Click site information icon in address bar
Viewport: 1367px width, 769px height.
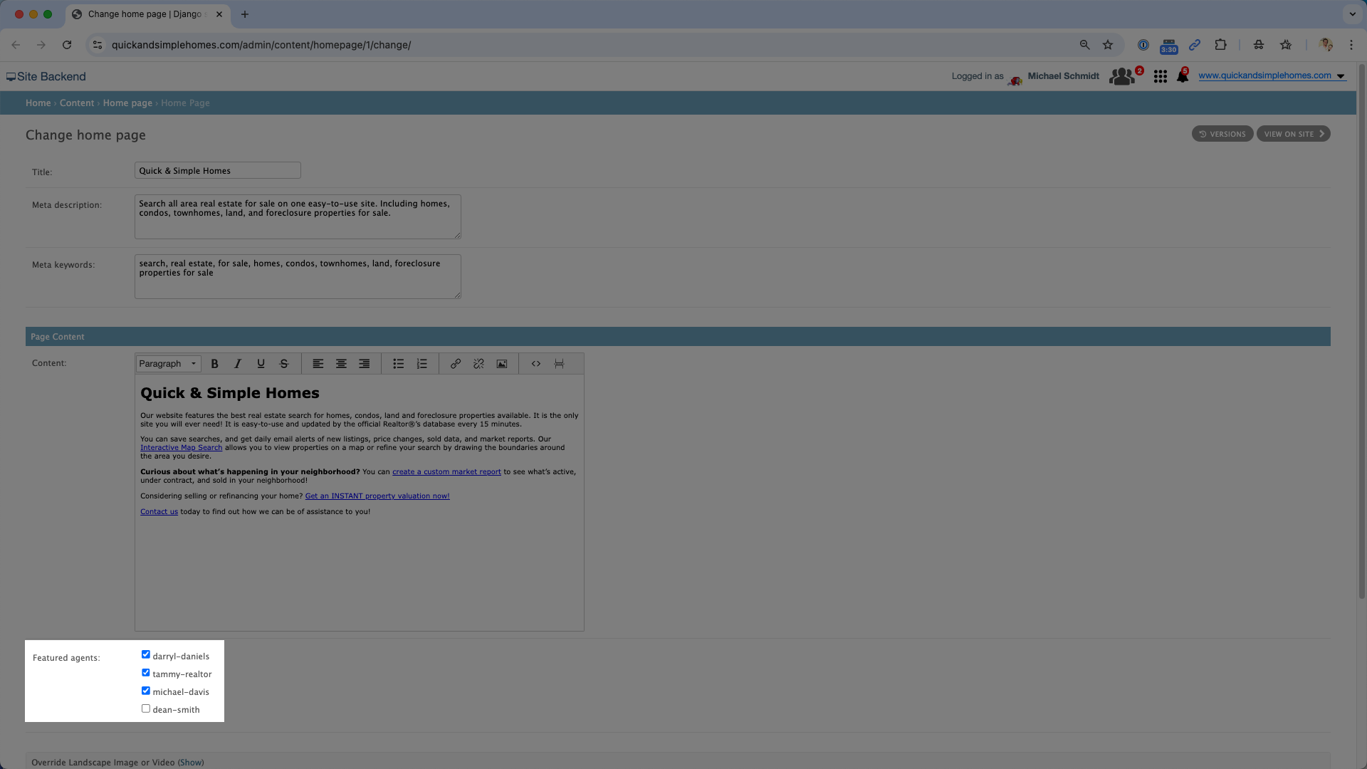(98, 45)
